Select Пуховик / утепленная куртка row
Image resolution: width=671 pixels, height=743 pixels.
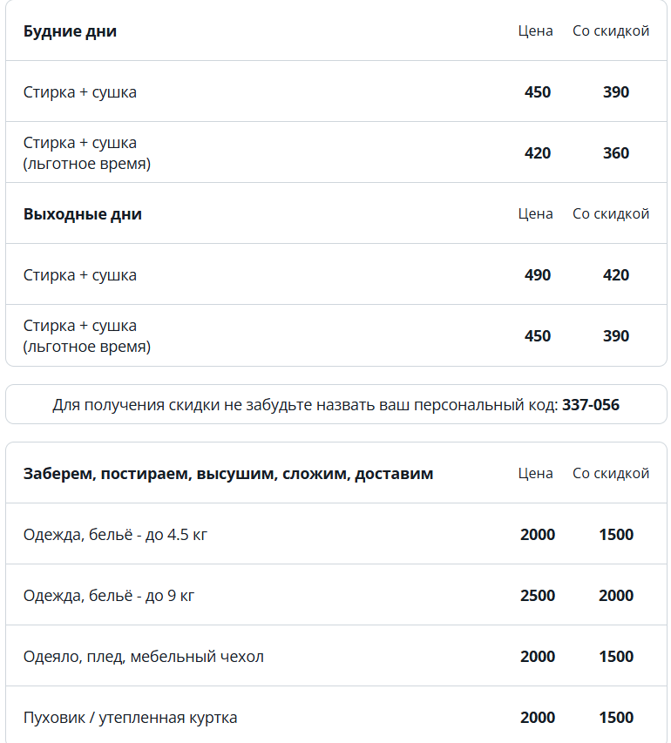(x=336, y=715)
